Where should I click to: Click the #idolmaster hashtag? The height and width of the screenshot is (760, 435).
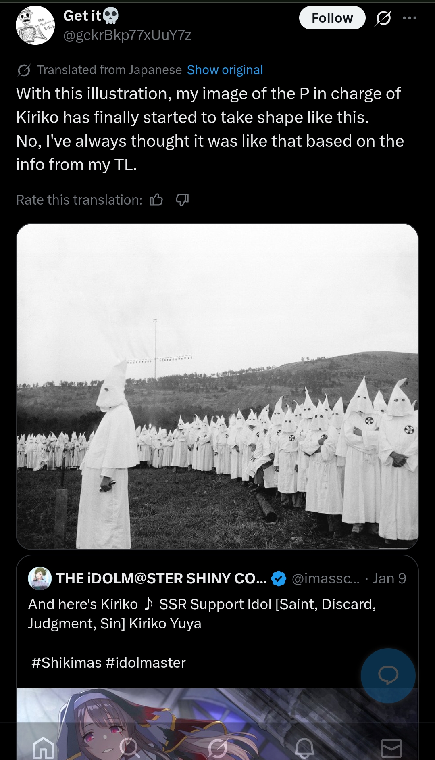coord(146,663)
